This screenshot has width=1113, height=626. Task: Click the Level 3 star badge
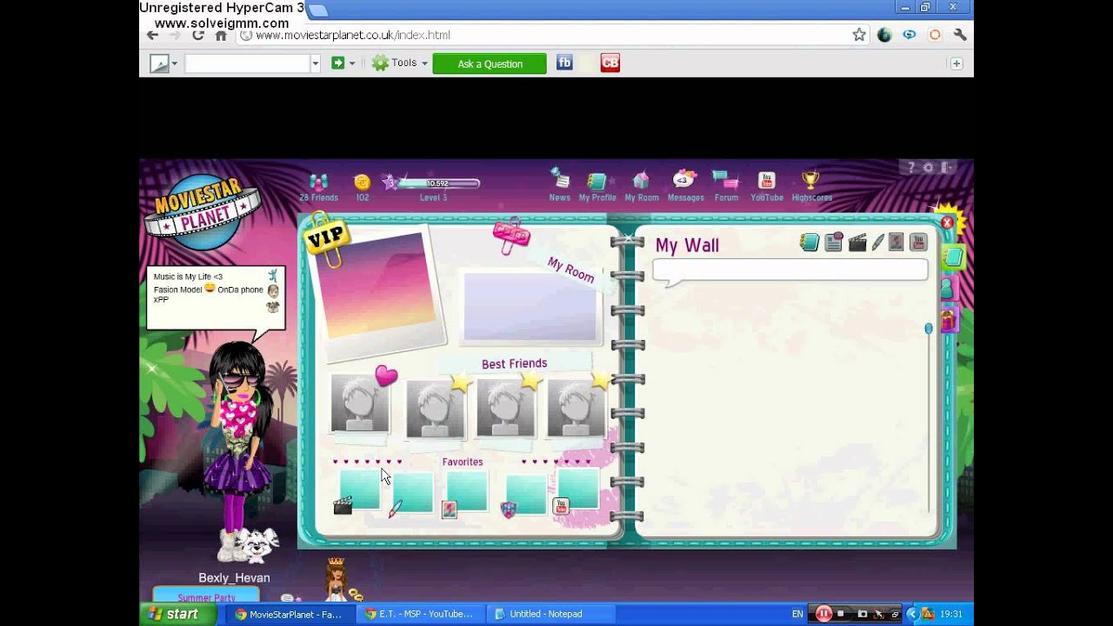(390, 182)
